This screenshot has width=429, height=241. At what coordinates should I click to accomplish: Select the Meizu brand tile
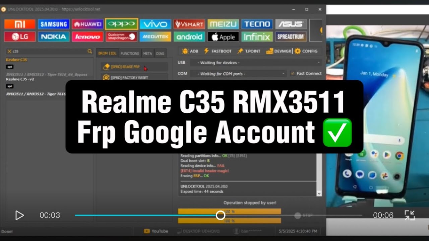(223, 24)
